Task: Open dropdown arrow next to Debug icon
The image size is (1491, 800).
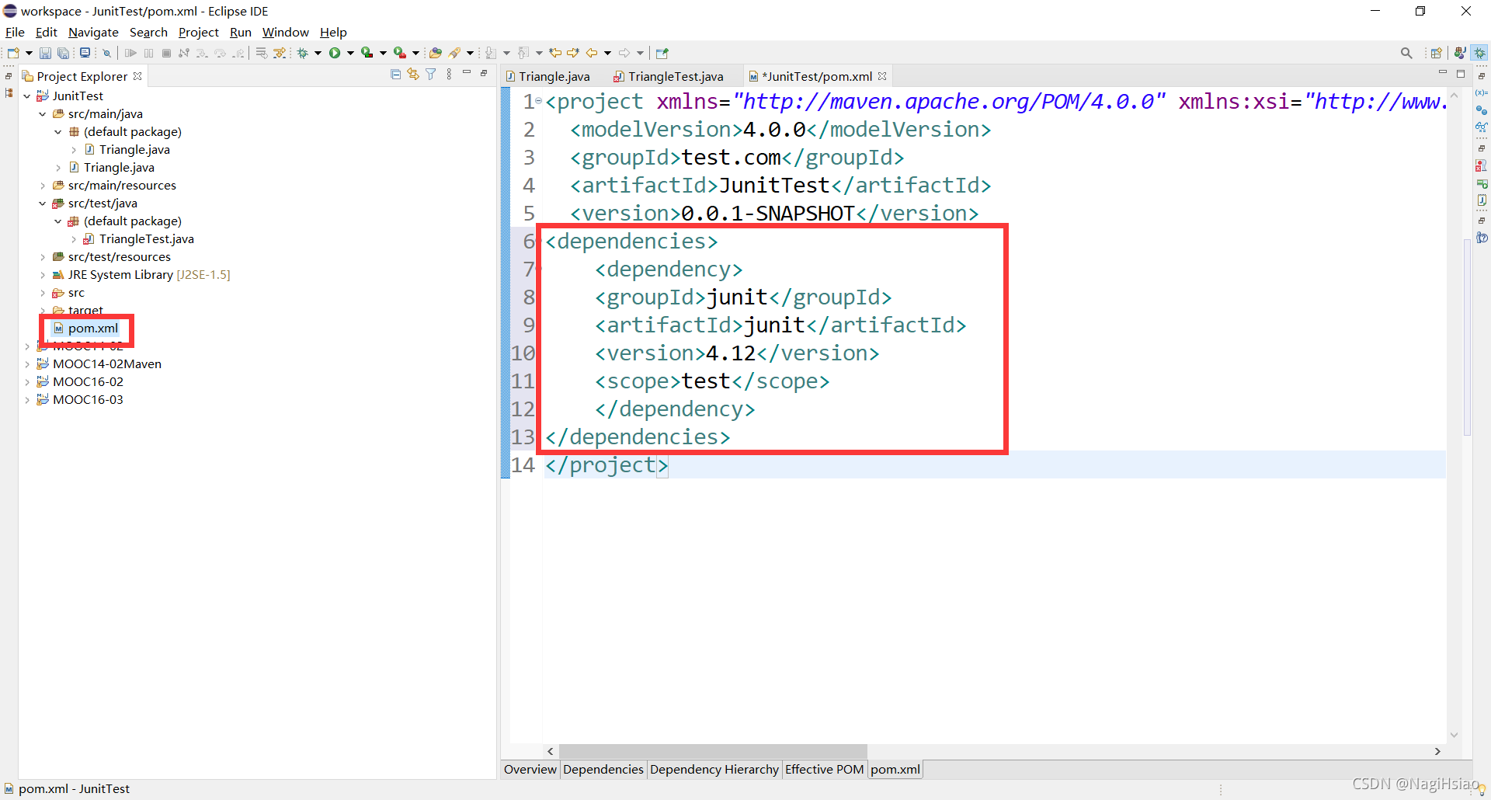Action: point(318,53)
